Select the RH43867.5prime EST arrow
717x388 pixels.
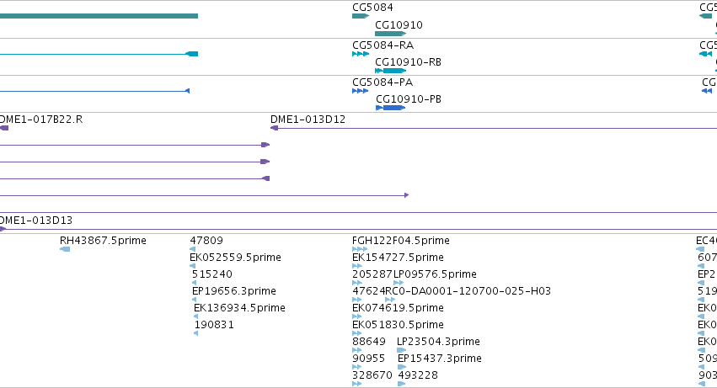(65, 249)
